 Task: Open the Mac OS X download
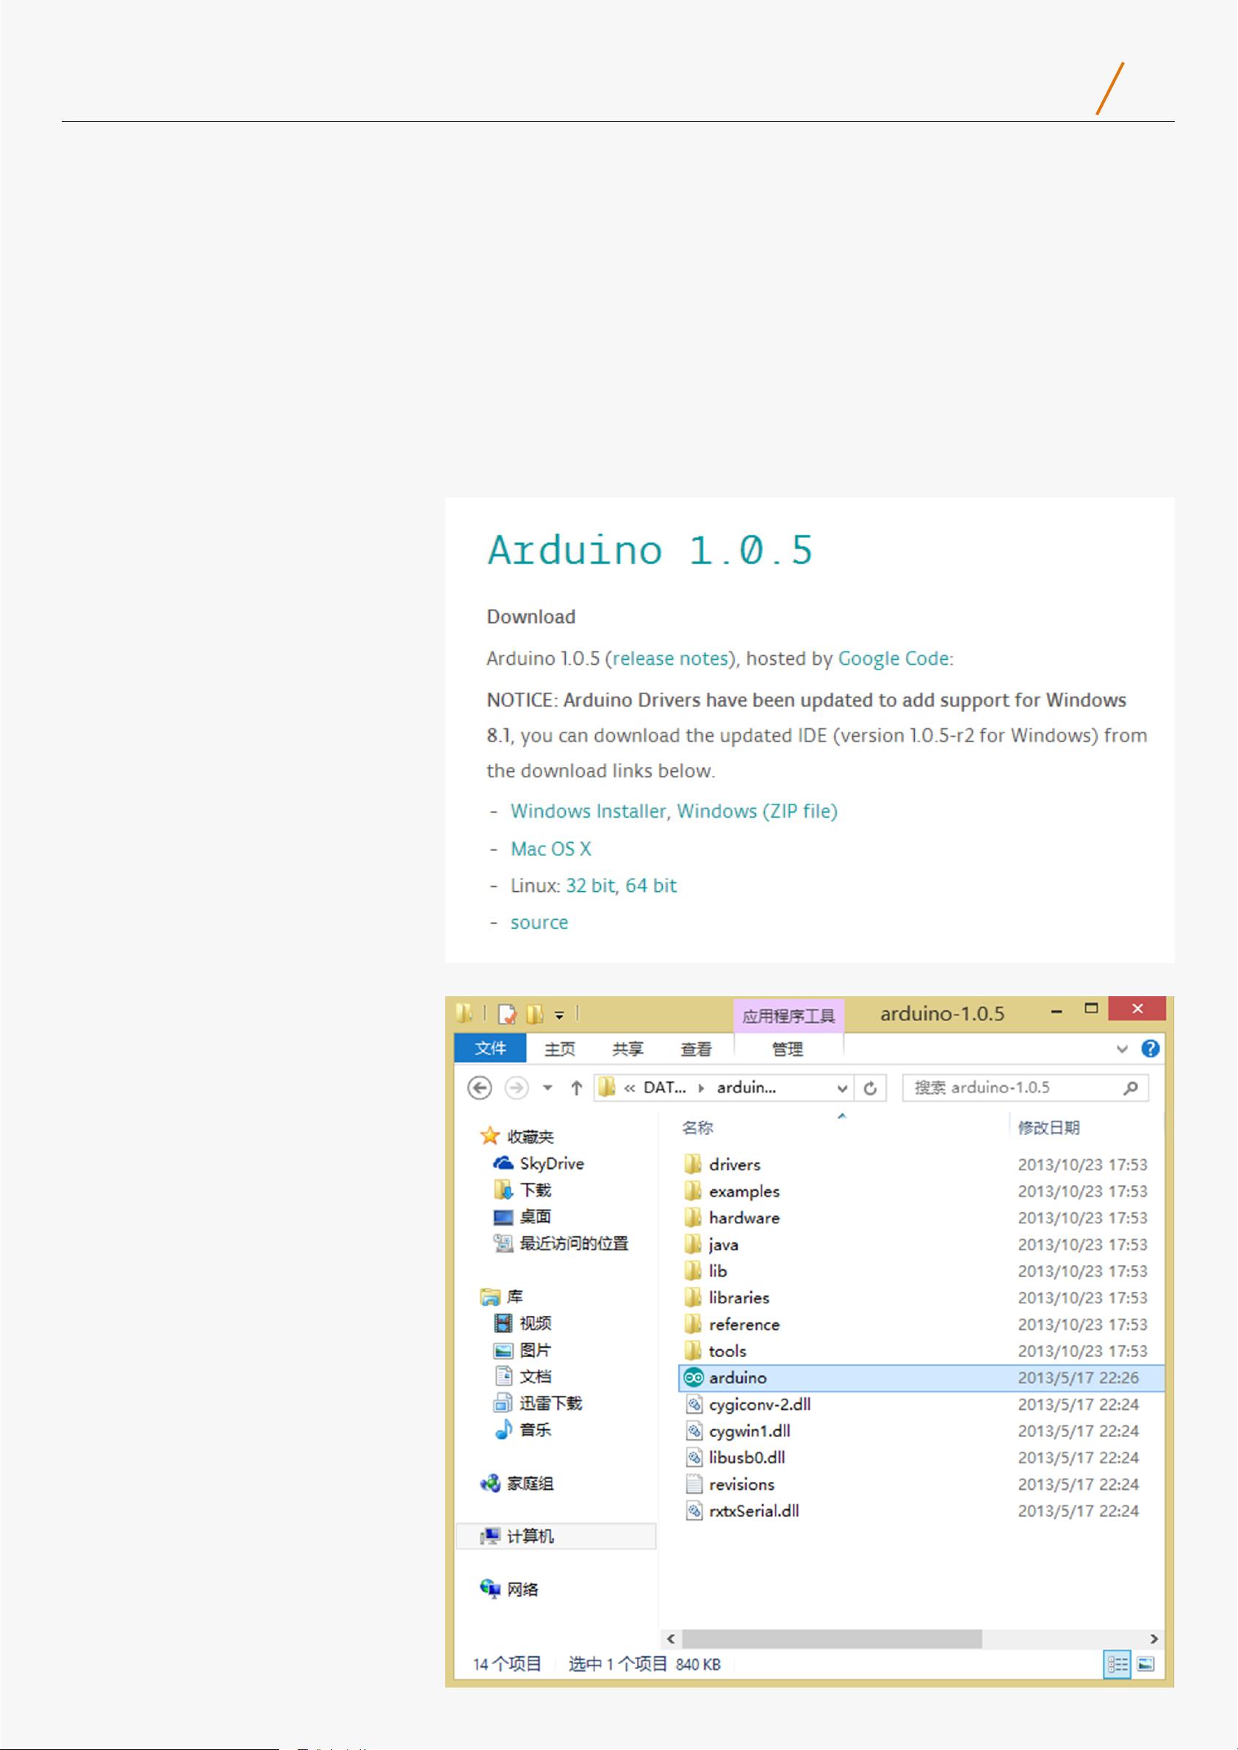(x=551, y=849)
